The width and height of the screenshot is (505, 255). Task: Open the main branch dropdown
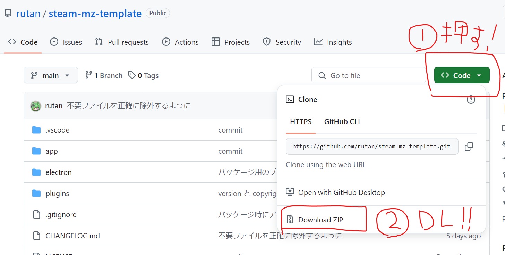51,75
